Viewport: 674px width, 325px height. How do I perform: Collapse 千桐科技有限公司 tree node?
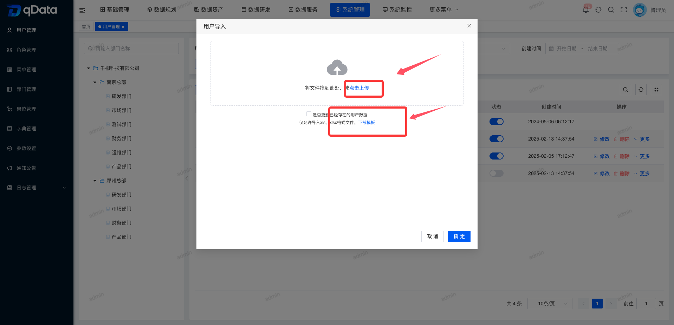coord(89,68)
